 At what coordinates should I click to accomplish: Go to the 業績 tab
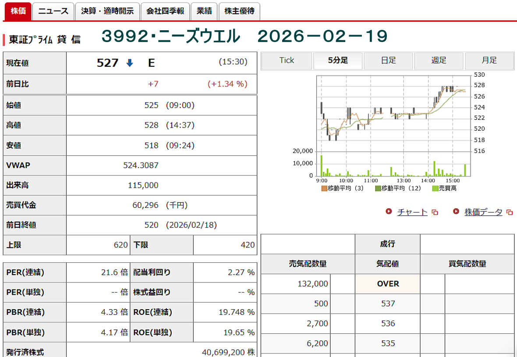(x=204, y=11)
